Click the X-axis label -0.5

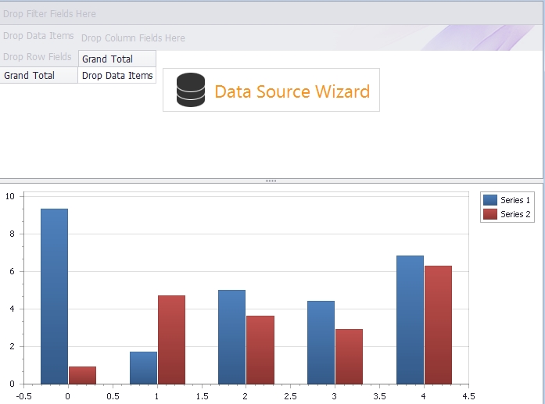point(23,396)
